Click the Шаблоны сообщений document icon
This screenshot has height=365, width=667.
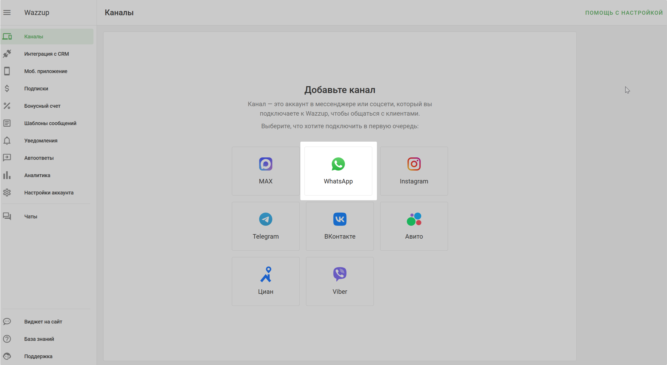coord(7,123)
